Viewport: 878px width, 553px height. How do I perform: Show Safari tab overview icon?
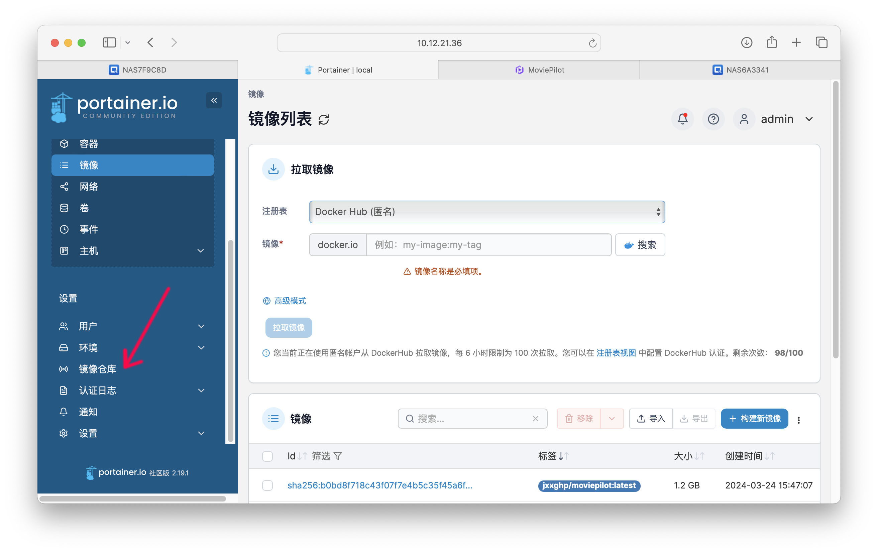pyautogui.click(x=821, y=43)
